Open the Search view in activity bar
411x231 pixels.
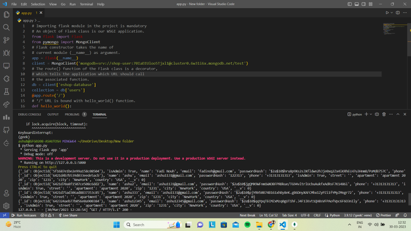(x=6, y=27)
